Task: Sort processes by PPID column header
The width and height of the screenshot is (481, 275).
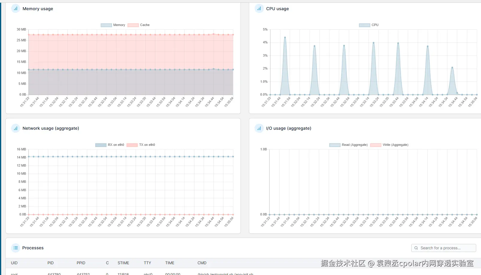Action: point(81,263)
